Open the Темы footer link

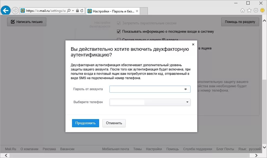137,149
